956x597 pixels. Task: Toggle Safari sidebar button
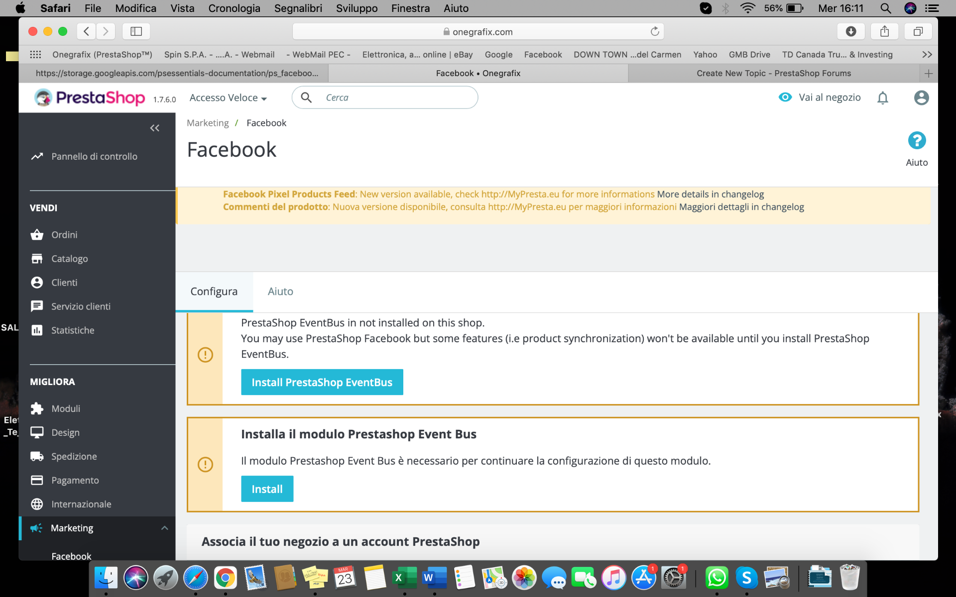(x=136, y=32)
